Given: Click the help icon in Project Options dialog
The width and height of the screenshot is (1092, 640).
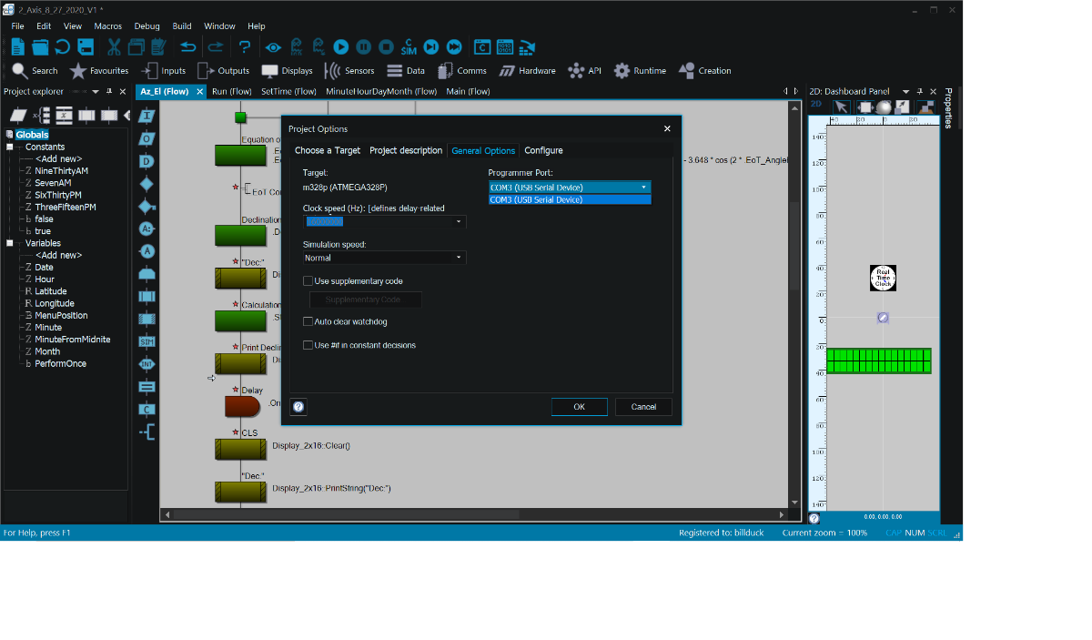Looking at the screenshot, I should 298,407.
